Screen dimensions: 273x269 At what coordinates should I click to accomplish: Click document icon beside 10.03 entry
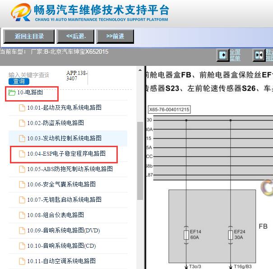22,138
